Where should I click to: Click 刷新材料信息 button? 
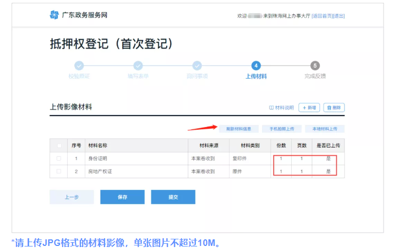click(x=238, y=129)
